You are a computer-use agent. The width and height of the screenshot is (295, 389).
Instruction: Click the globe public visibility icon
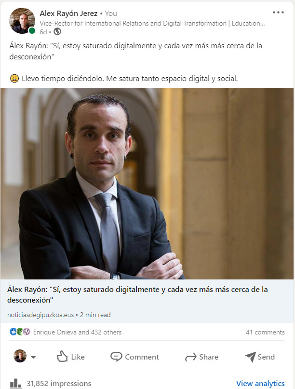[x=57, y=31]
